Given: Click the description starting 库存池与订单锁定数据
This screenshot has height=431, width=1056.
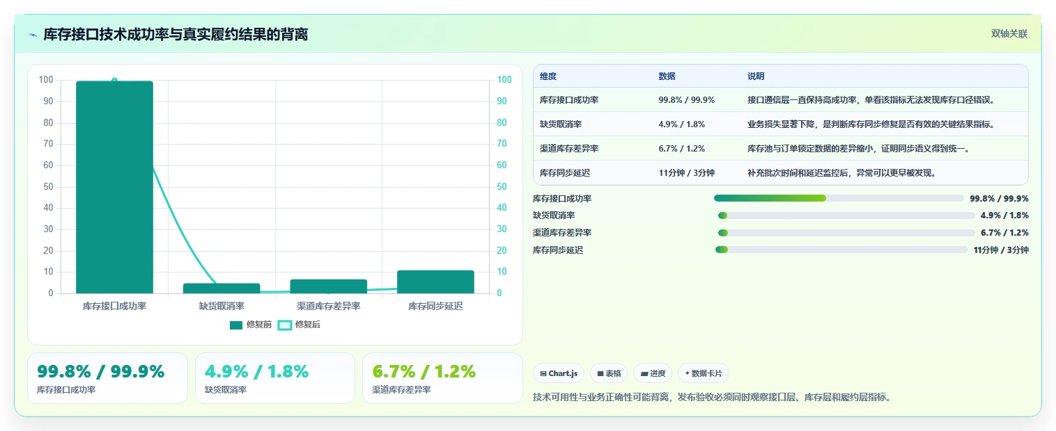Looking at the screenshot, I should [860, 149].
